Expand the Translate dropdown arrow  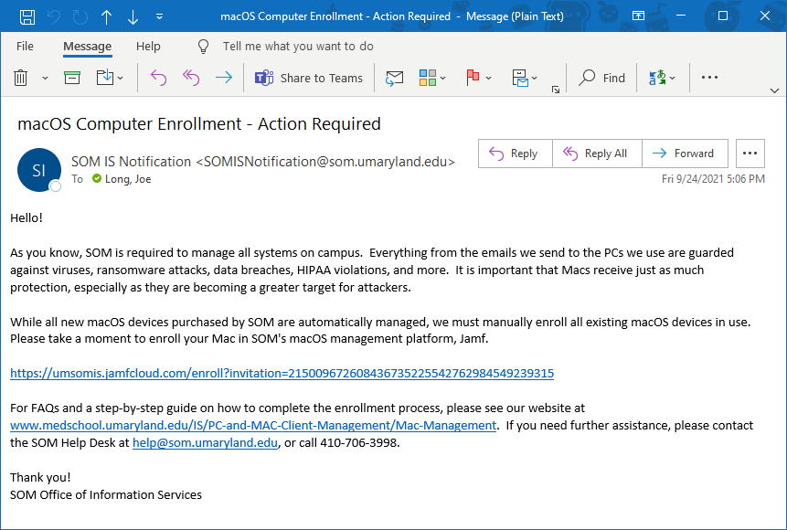(x=673, y=79)
